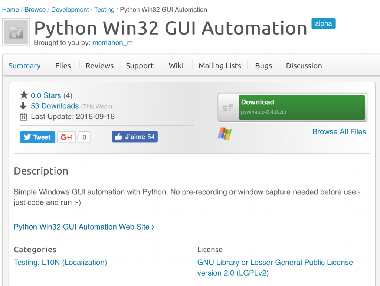Viewport: 380px width, 286px height.
Task: Click the downloads arrow icon
Action: [x=23, y=106]
